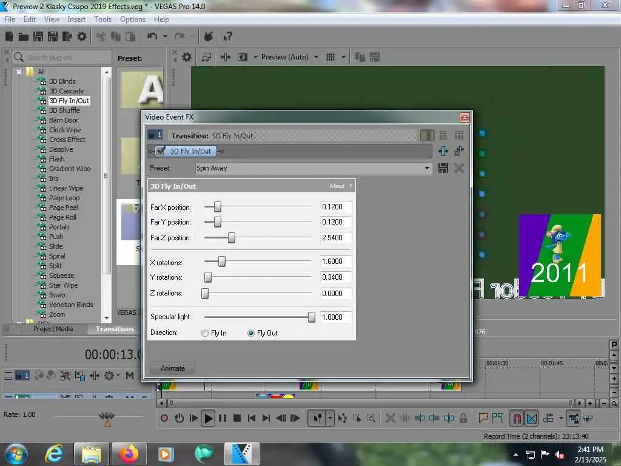The height and width of the screenshot is (466, 621).
Task: Open Firefox from the taskbar
Action: point(129,454)
